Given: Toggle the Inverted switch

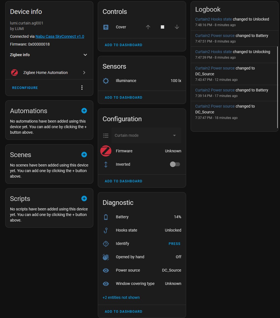Looking at the screenshot, I should 175,164.
